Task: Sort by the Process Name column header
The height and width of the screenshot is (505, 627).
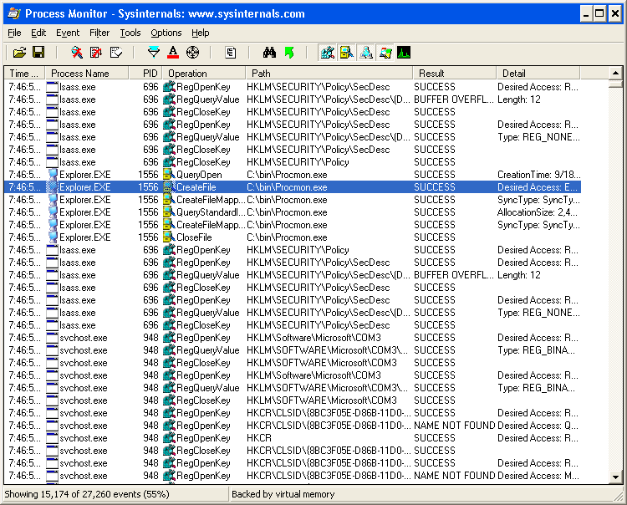Action: click(x=87, y=74)
